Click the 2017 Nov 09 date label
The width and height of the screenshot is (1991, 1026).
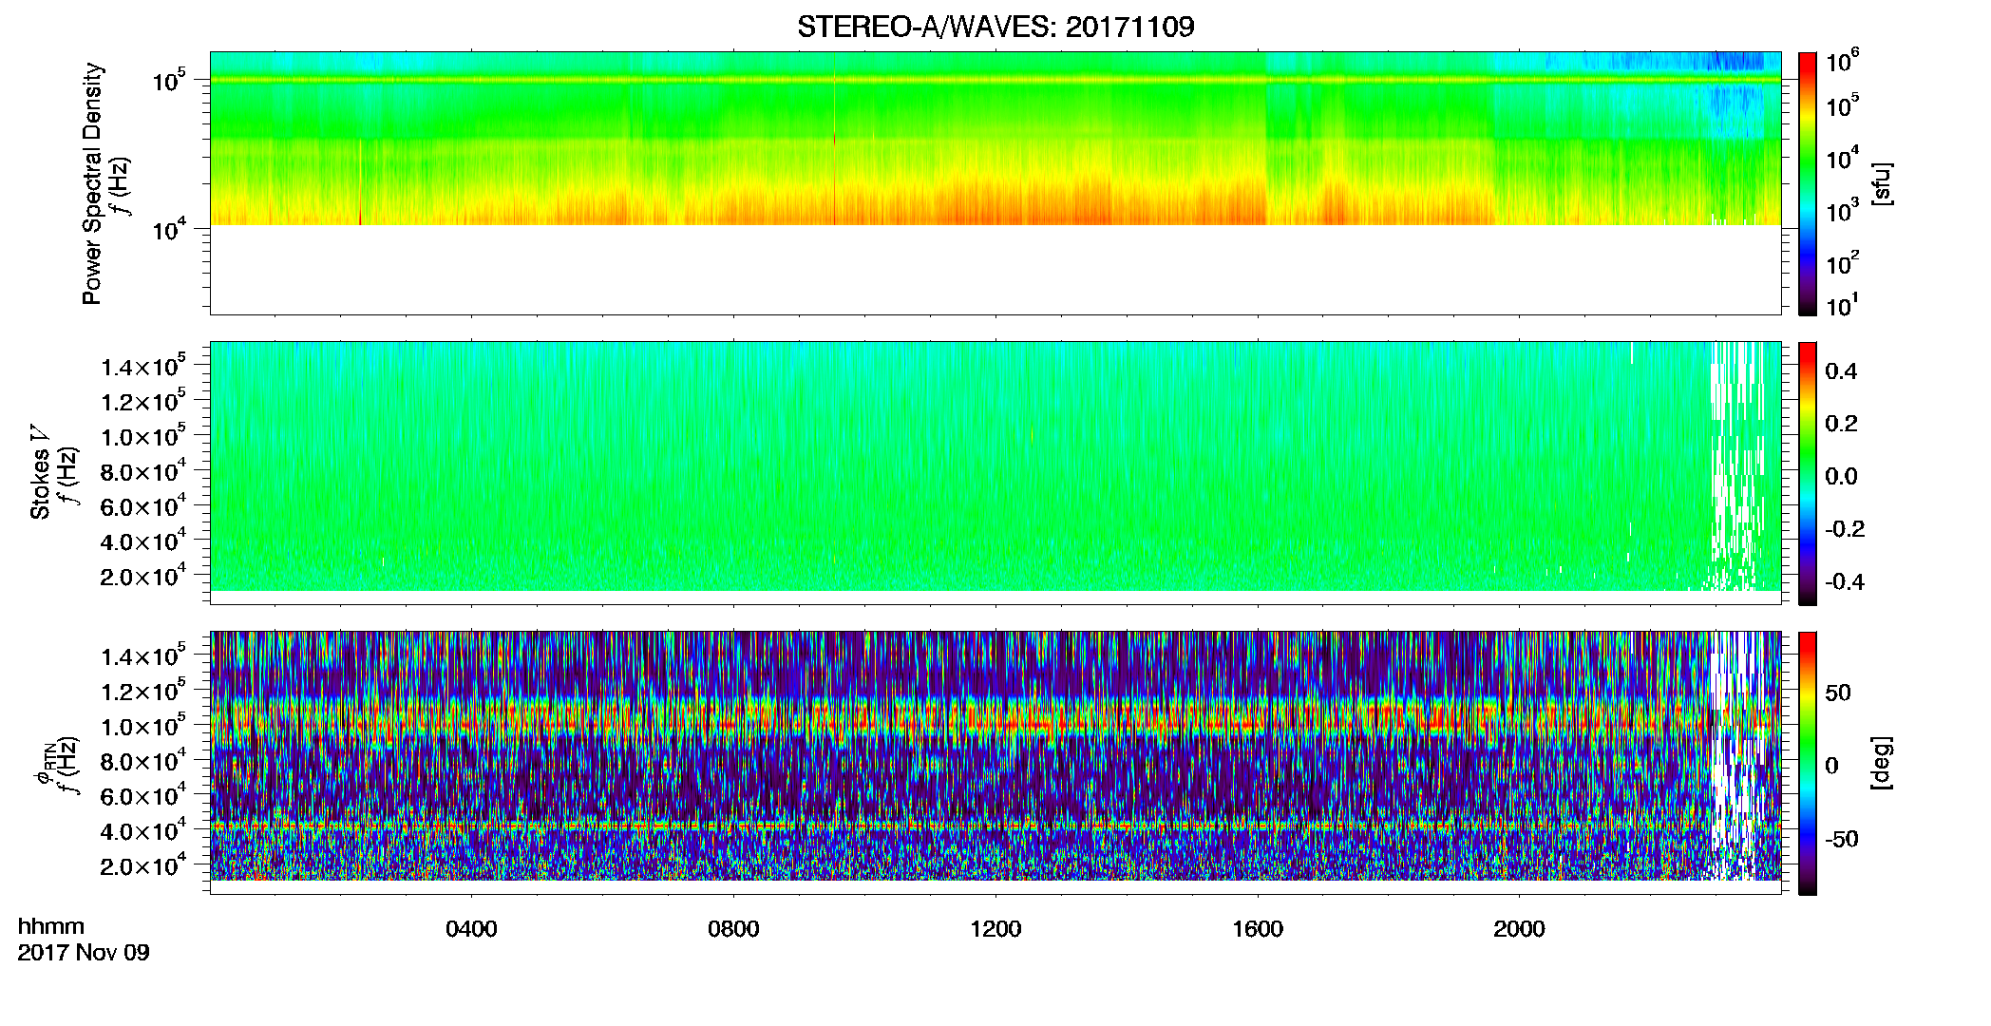[x=84, y=953]
